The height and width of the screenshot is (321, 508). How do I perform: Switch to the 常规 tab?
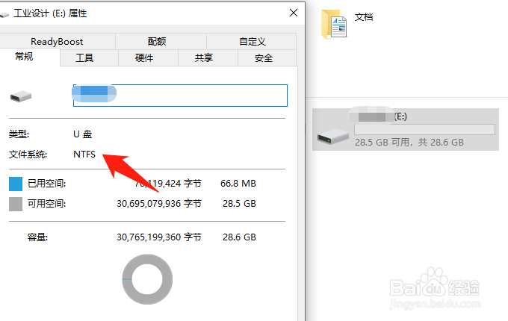(x=25, y=57)
